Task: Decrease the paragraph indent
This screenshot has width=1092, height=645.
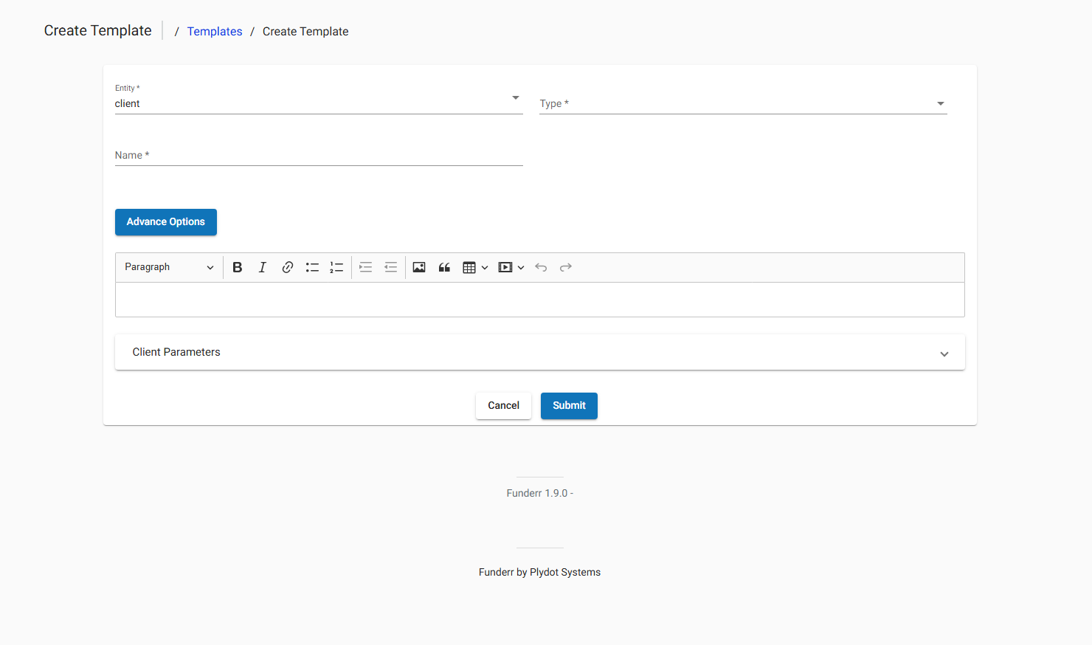Action: (390, 267)
